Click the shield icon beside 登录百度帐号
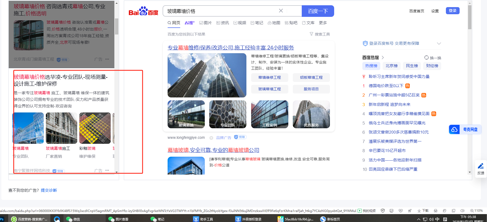Viewport: 487px width, 222px height. pos(365,43)
